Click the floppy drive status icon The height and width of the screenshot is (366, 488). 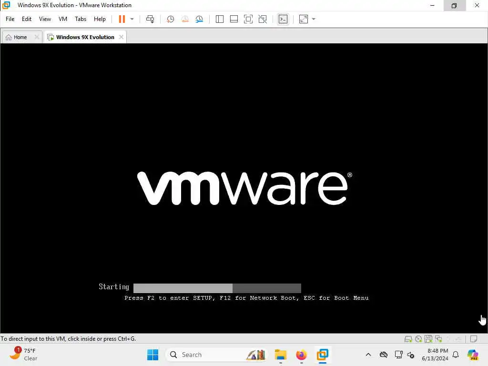[428, 339]
